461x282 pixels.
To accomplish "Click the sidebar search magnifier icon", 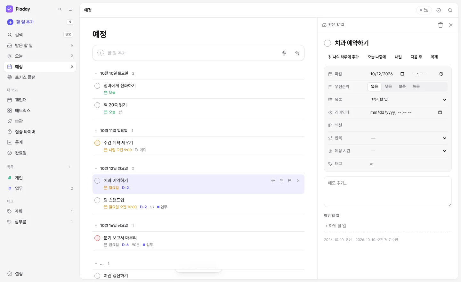I will pyautogui.click(x=60, y=9).
